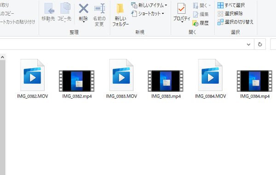This screenshot has height=175, width=276.
Task: Click the navigation pane scroll-up arrow
Action: (2, 57)
